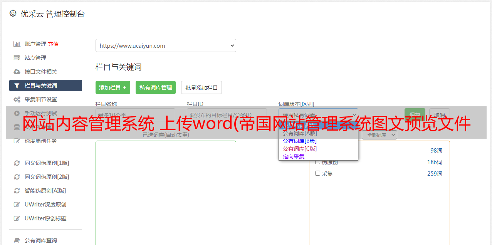Click the 栏目与关键词 page heading

click(x=118, y=67)
